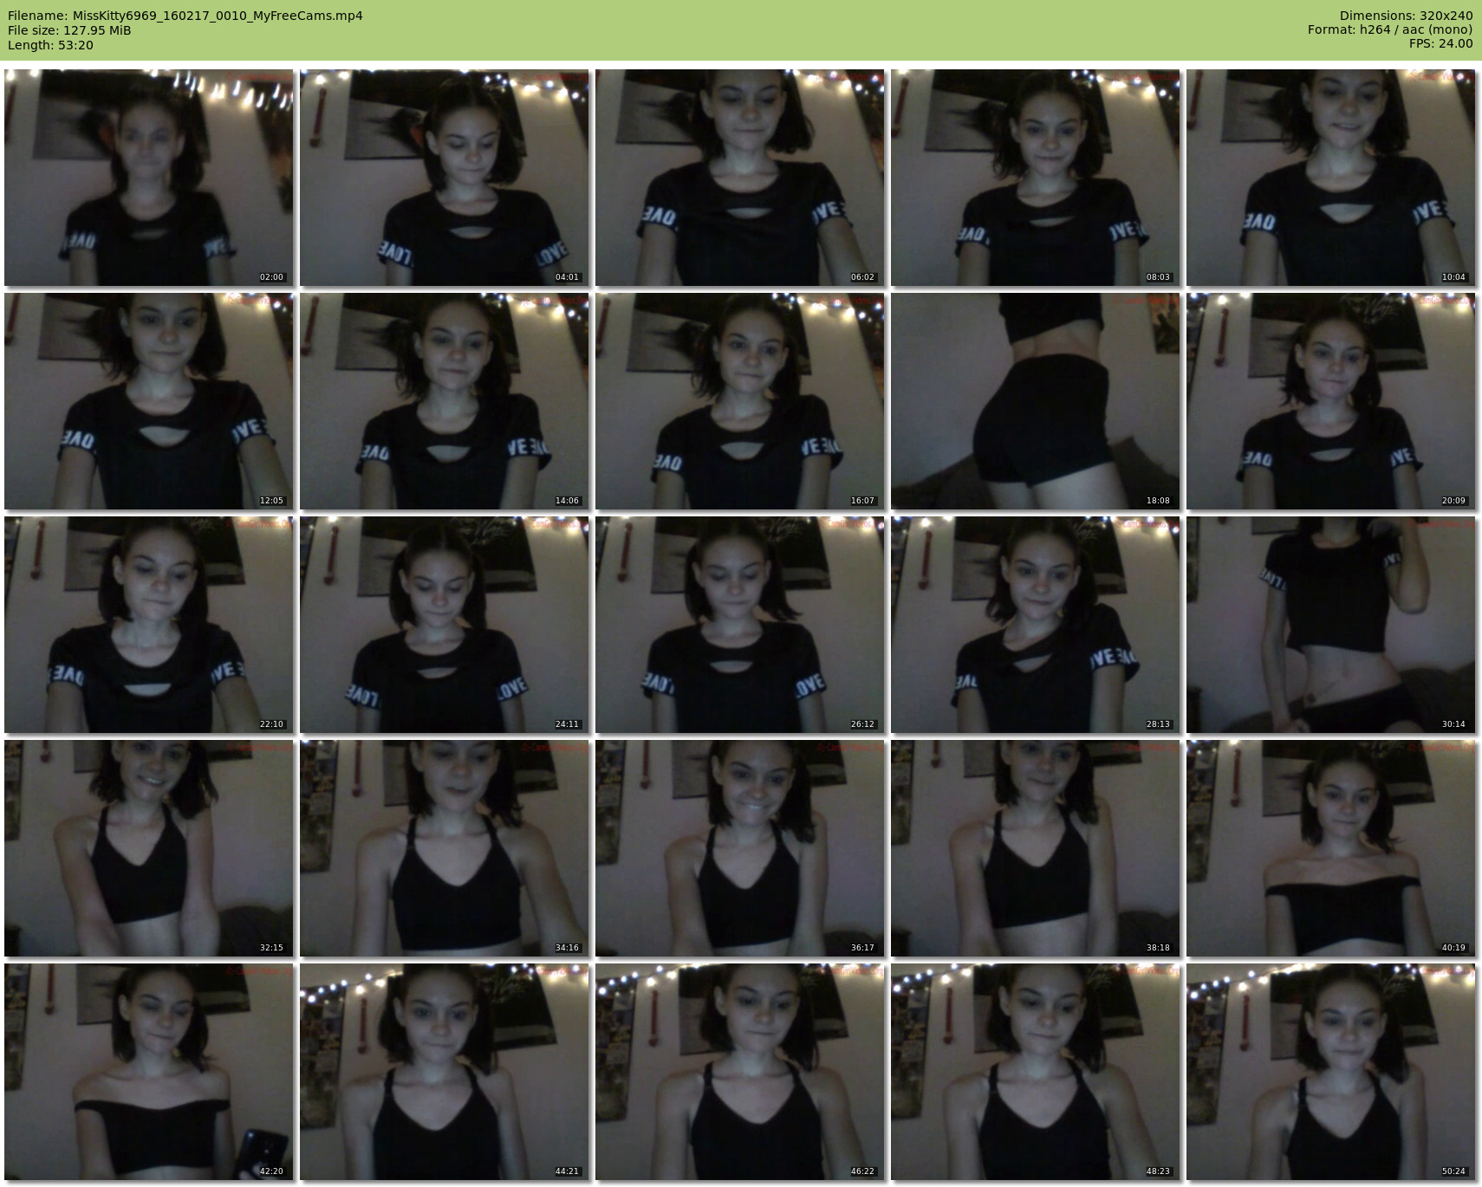
Task: Select the thumbnail at 42:20
Action: (149, 1072)
